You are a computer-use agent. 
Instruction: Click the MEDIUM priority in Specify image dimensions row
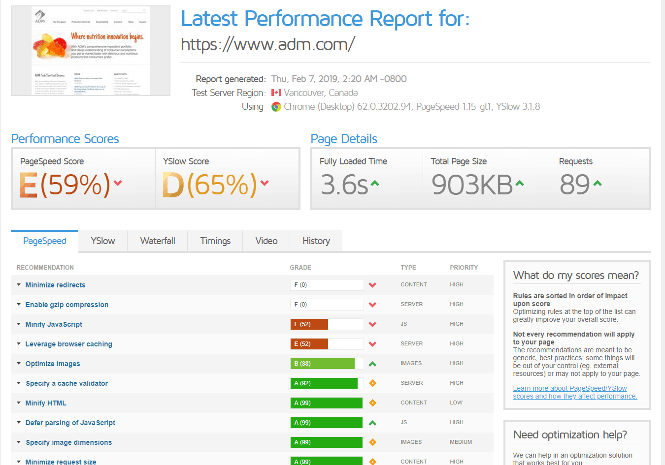coord(461,442)
